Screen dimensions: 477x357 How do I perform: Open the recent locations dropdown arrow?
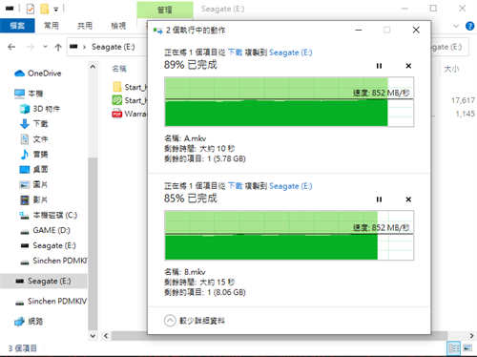pyautogui.click(x=45, y=47)
